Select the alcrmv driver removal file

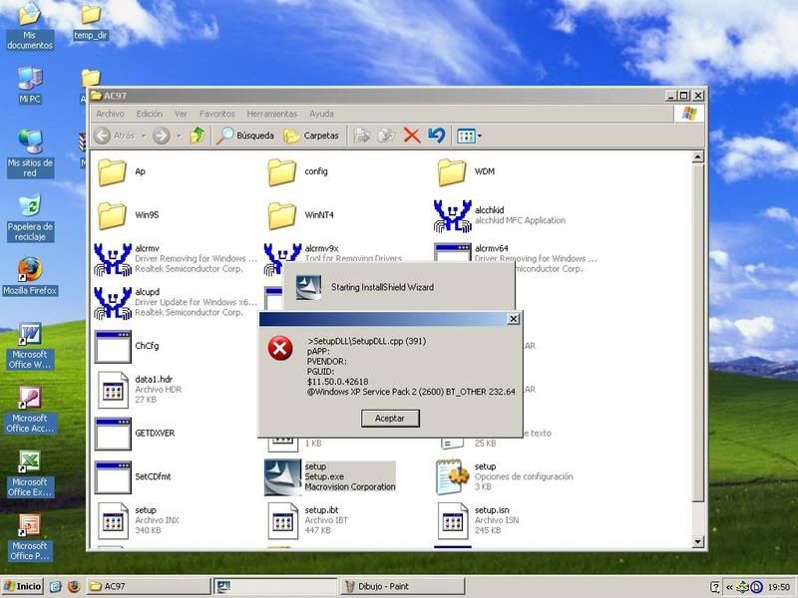point(176,259)
